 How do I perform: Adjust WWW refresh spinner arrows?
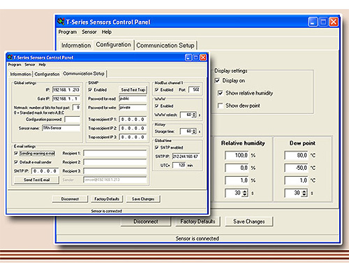(x=194, y=115)
